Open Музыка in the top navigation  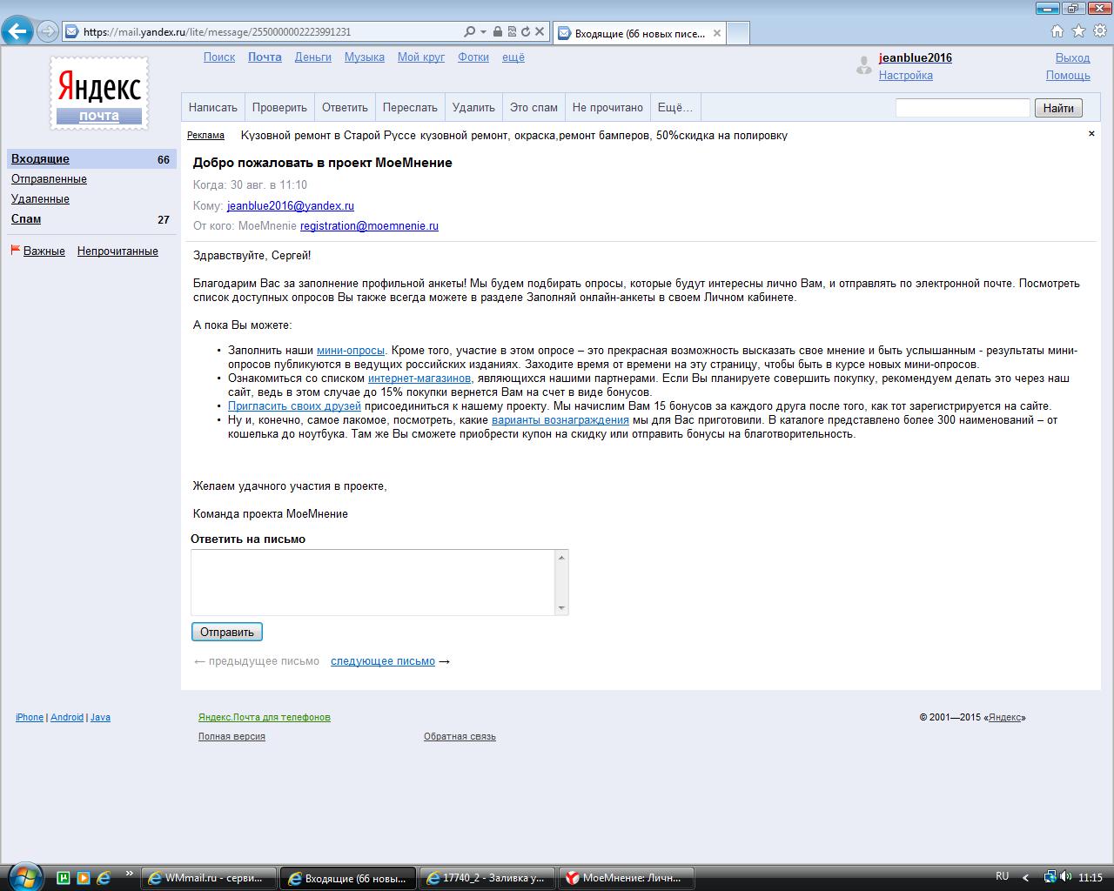[365, 57]
